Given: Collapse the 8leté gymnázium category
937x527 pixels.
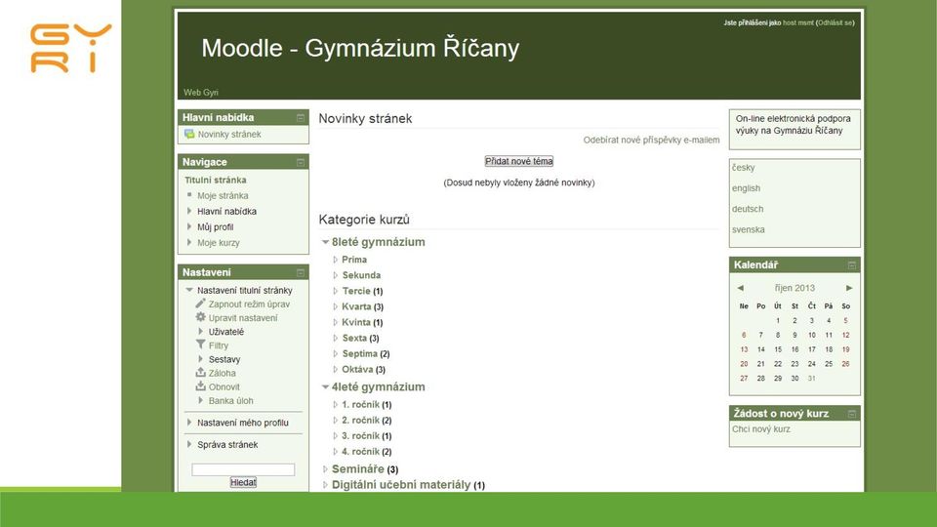Looking at the screenshot, I should coord(326,242).
